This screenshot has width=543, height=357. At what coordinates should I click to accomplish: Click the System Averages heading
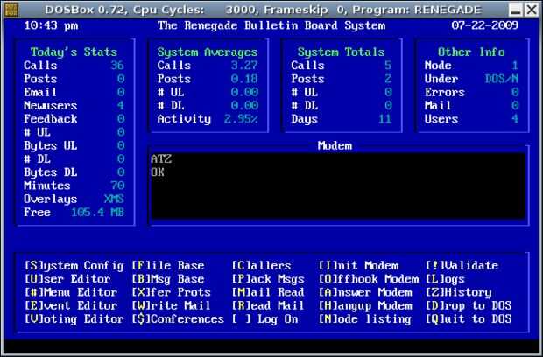pos(208,52)
